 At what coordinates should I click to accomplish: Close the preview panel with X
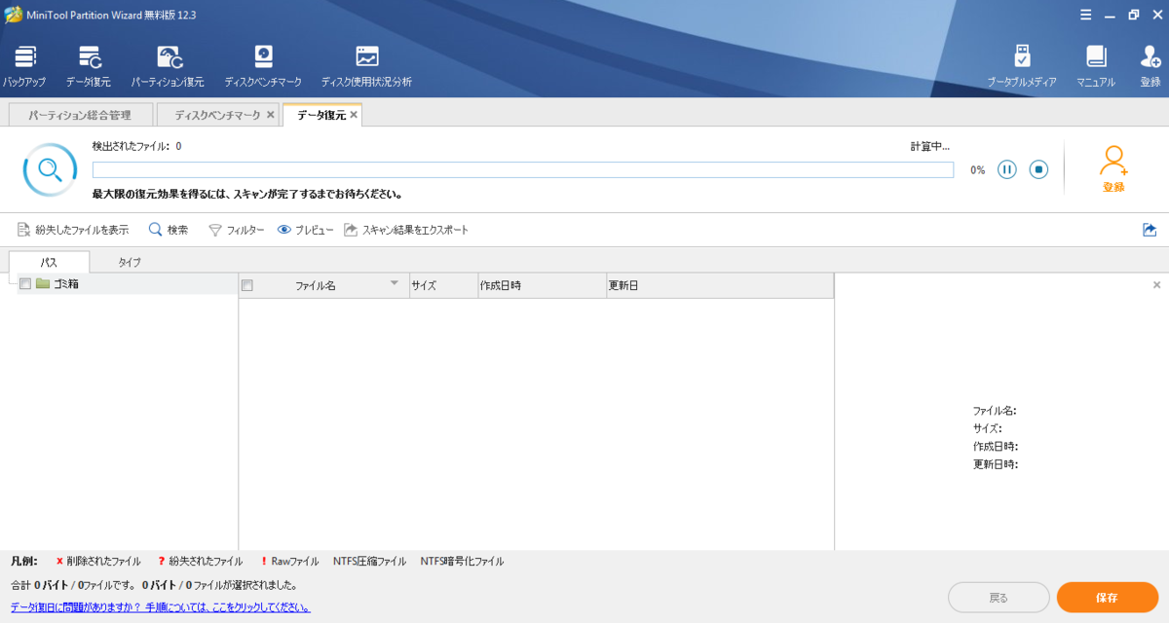click(x=1156, y=285)
